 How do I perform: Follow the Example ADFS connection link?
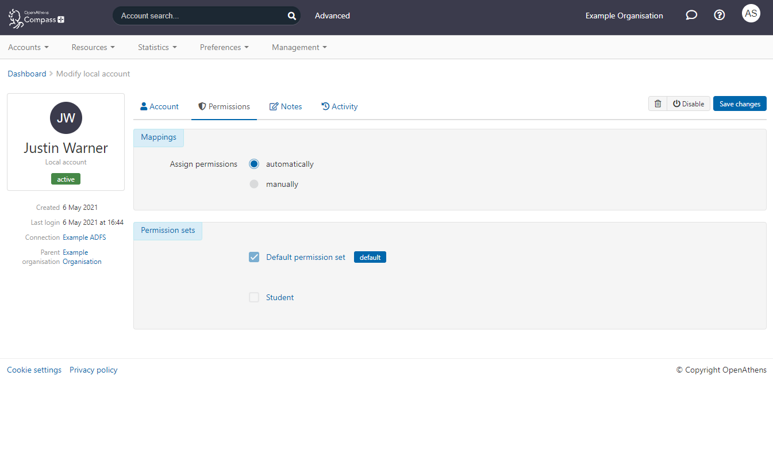(84, 237)
